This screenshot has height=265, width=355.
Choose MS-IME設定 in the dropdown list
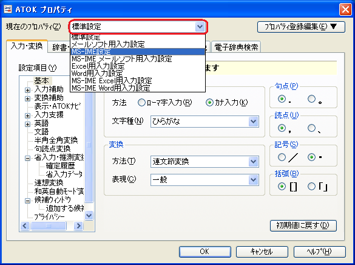[138, 52]
